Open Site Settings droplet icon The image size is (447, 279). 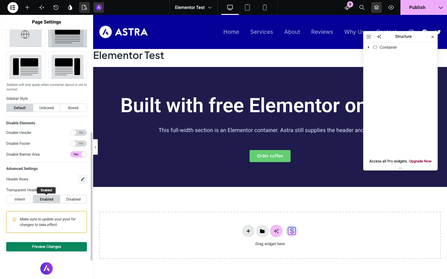point(70,7)
